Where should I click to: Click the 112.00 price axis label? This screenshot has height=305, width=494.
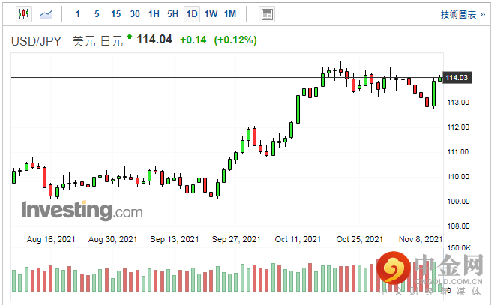[457, 127]
